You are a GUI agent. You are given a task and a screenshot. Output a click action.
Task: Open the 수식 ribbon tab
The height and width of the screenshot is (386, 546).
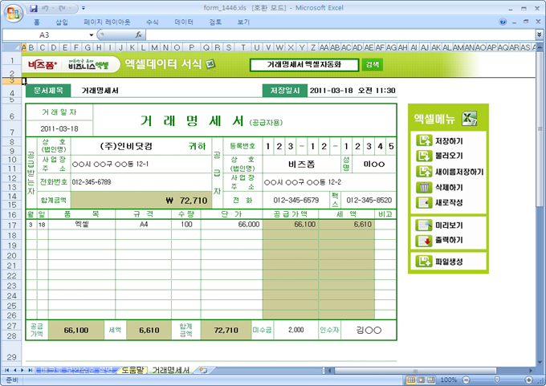(x=152, y=22)
